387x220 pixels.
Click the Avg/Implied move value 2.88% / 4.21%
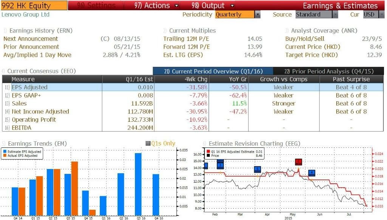point(121,55)
